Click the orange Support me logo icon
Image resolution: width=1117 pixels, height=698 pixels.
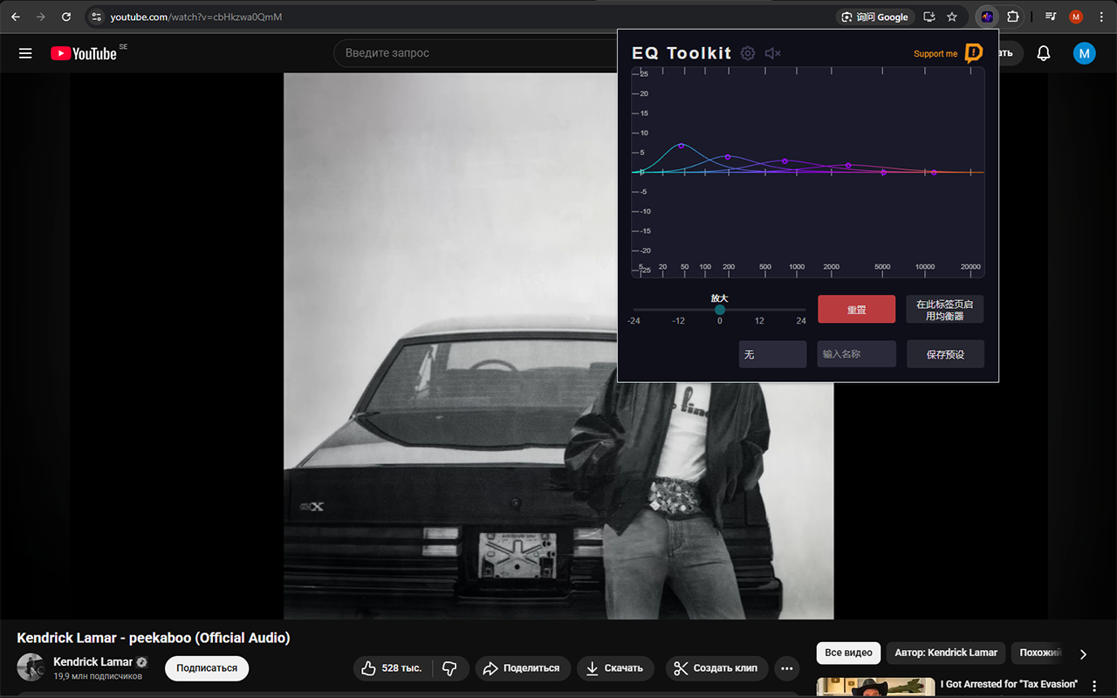(974, 53)
